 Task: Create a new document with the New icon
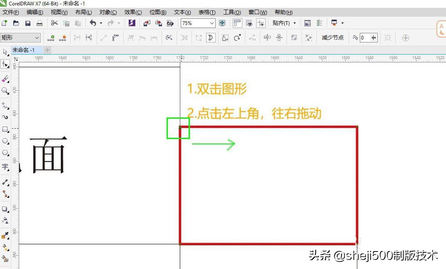pos(4,23)
